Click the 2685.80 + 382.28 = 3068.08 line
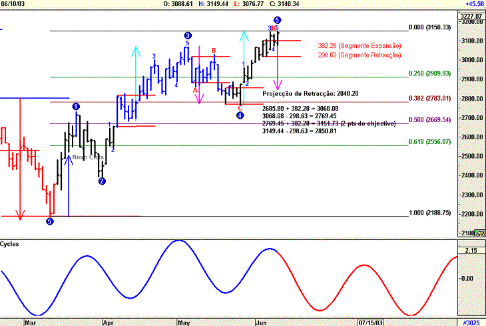This screenshot has height=326, width=486. point(300,109)
